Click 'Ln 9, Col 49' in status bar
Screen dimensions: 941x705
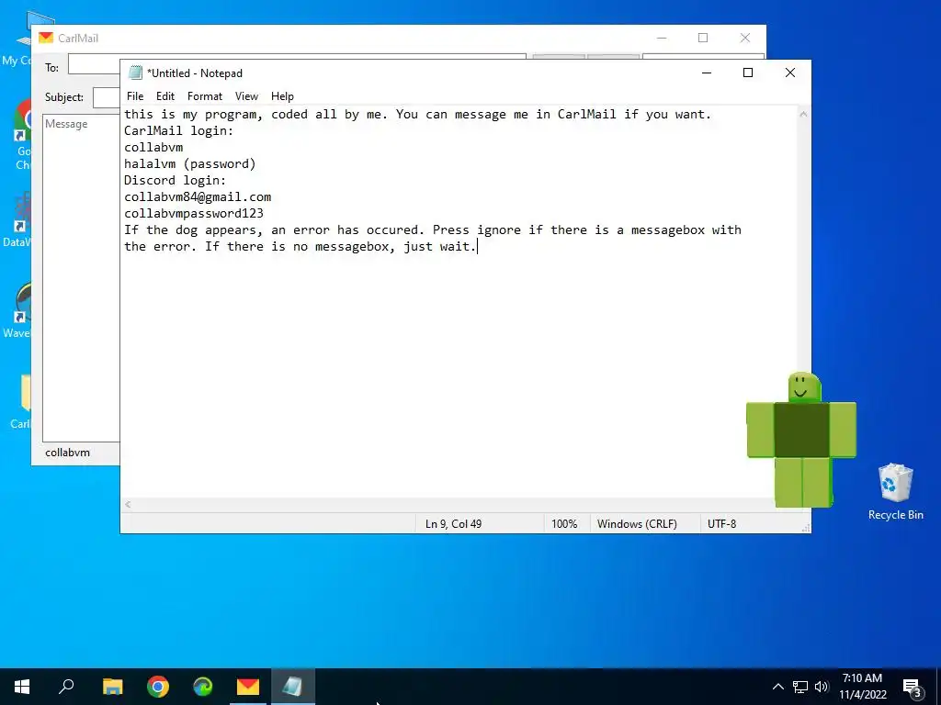point(454,524)
